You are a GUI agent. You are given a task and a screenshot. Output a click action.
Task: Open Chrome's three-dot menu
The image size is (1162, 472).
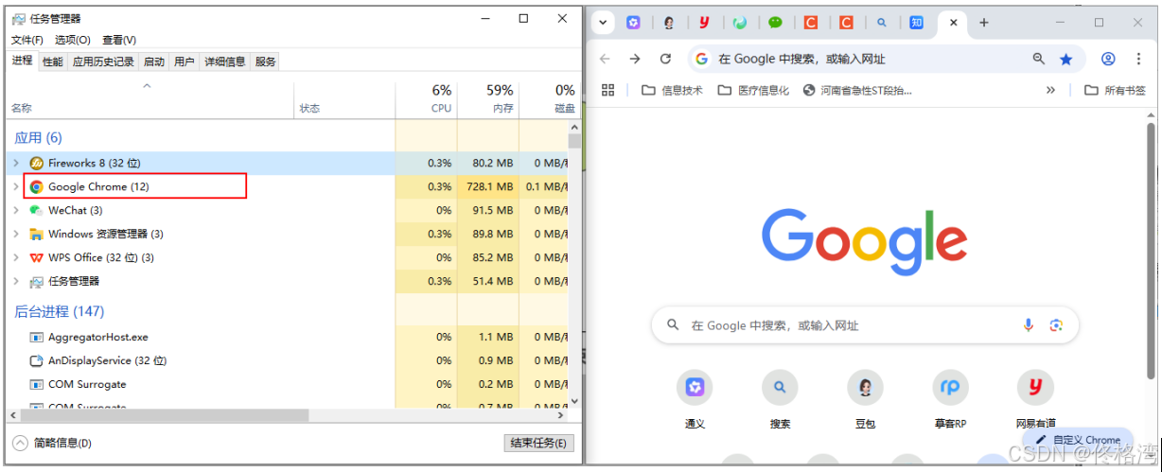[1138, 59]
